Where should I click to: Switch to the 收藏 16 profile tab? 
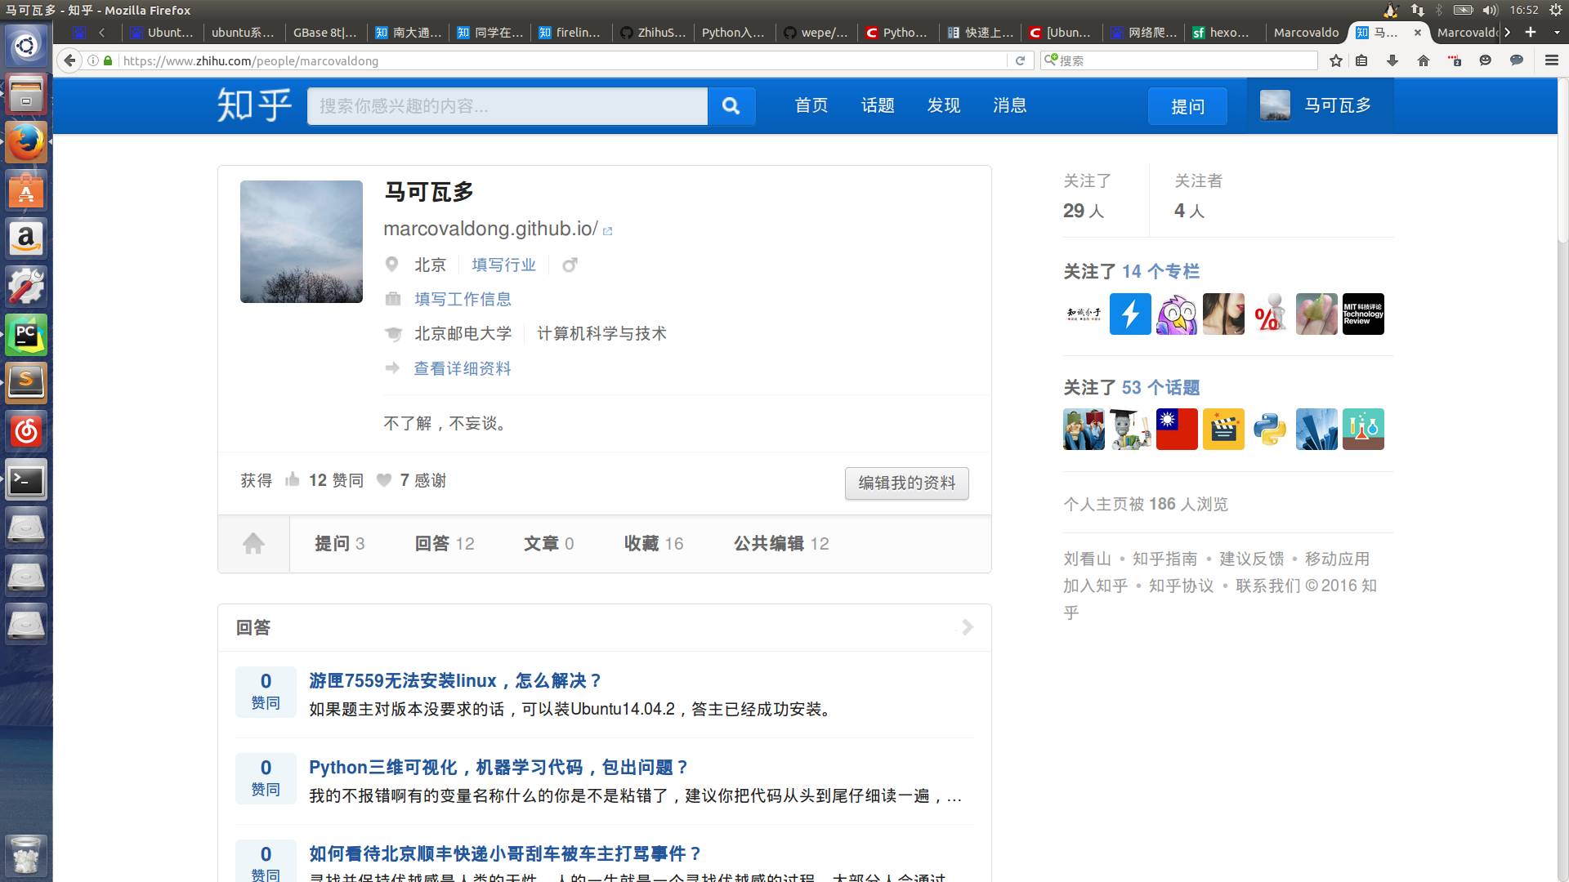(654, 544)
